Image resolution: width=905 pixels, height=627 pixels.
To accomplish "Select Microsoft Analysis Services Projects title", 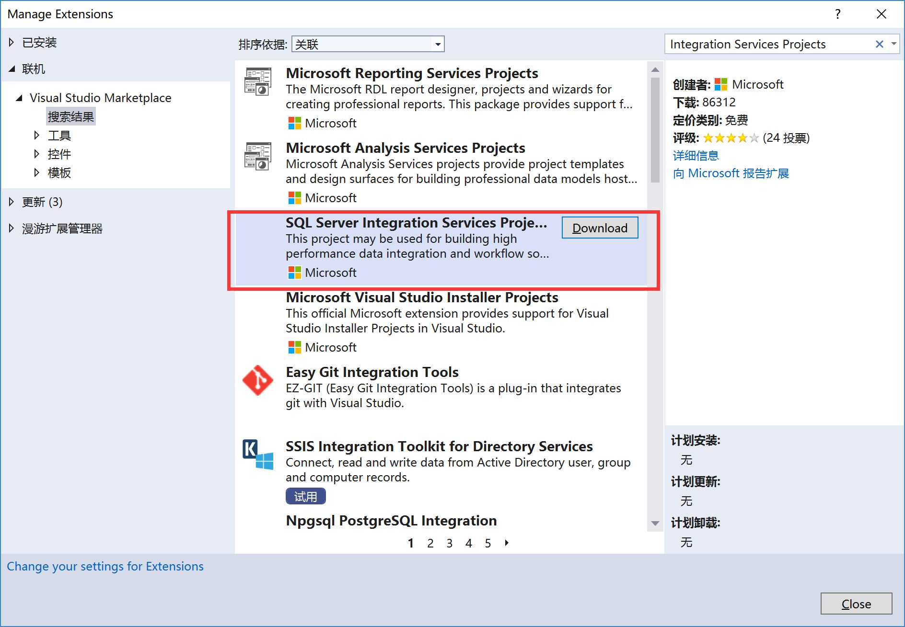I will pos(406,148).
